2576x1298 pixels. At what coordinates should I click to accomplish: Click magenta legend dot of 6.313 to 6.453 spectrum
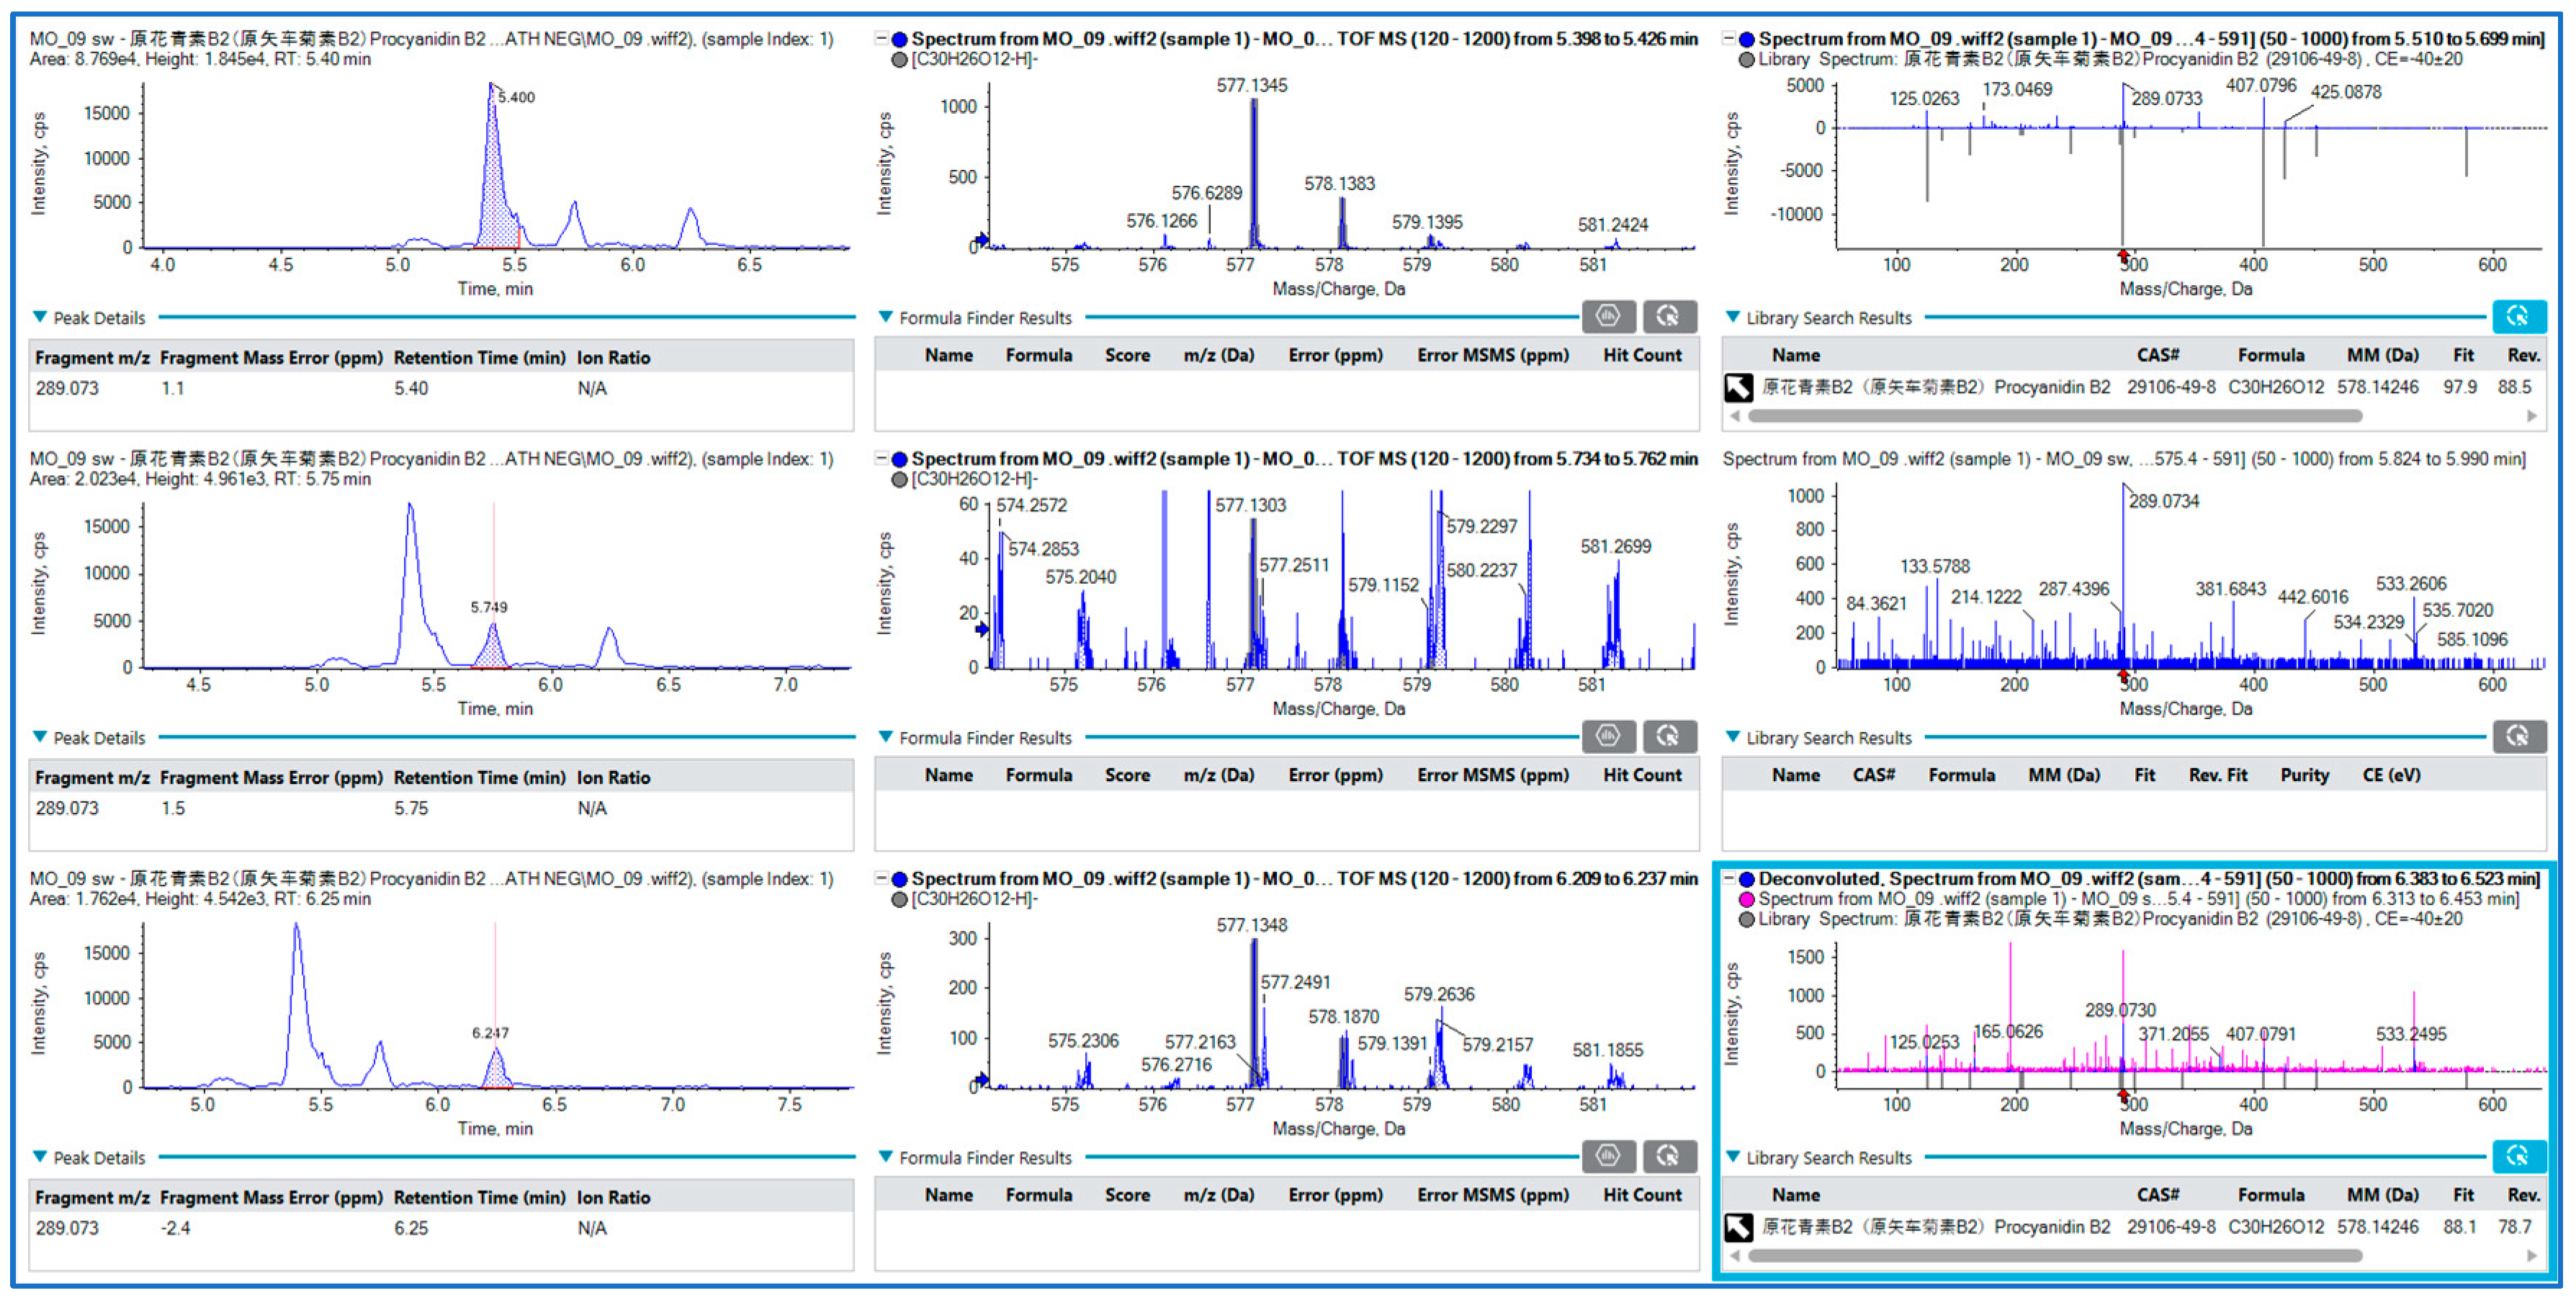1747,899
